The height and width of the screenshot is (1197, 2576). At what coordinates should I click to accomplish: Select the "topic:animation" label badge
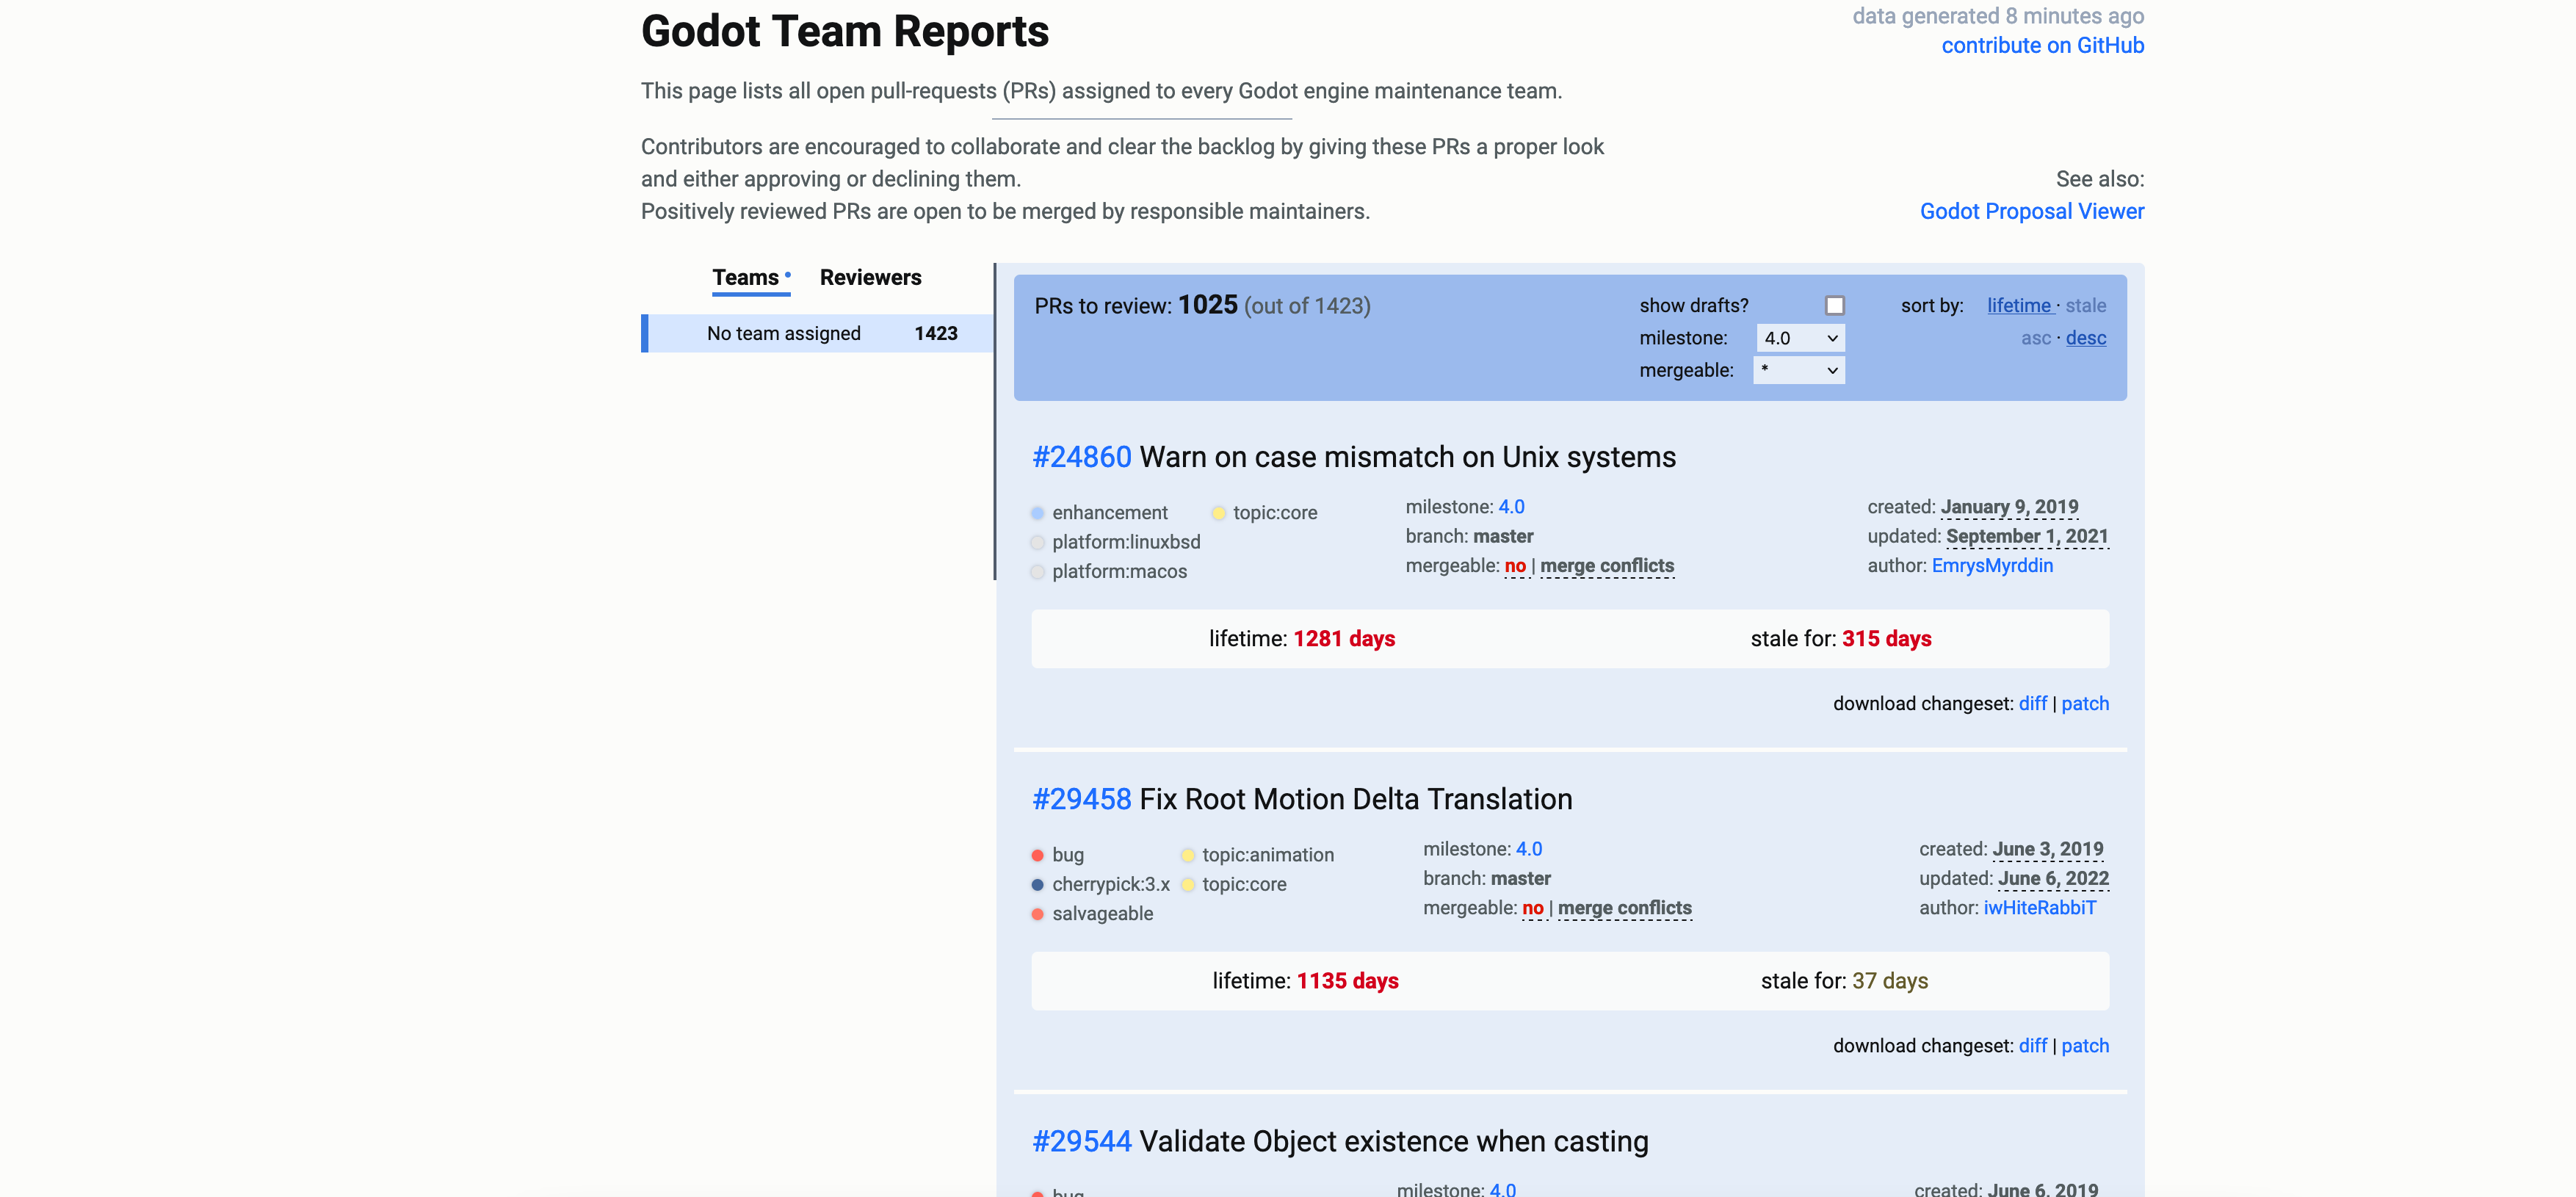point(1267,855)
